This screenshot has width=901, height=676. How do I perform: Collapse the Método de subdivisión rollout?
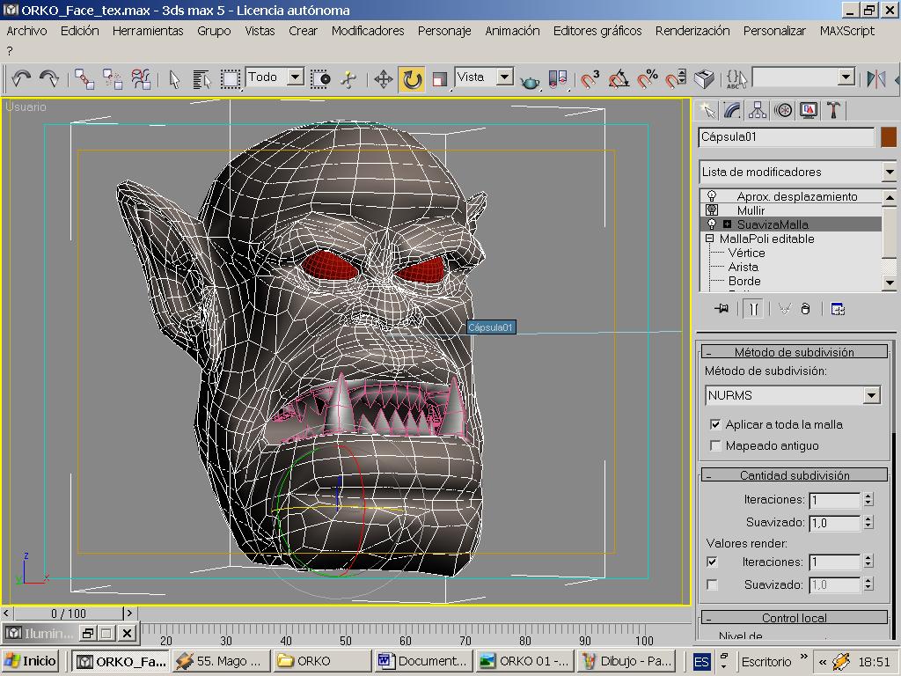click(x=795, y=352)
